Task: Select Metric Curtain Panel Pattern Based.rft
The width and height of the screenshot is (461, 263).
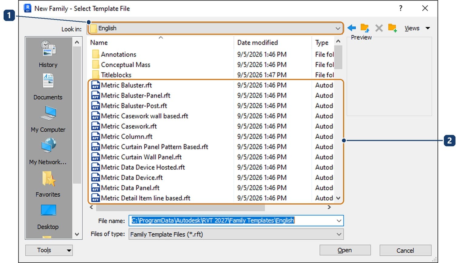Action: (155, 147)
